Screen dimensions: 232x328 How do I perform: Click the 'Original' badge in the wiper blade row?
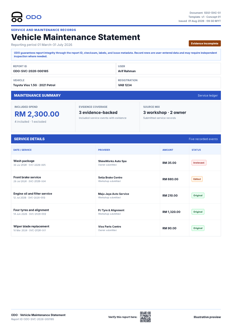coord(198,228)
